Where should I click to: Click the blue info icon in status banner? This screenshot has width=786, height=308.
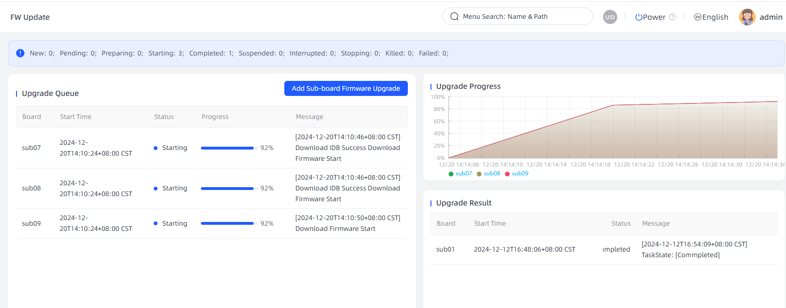point(20,53)
